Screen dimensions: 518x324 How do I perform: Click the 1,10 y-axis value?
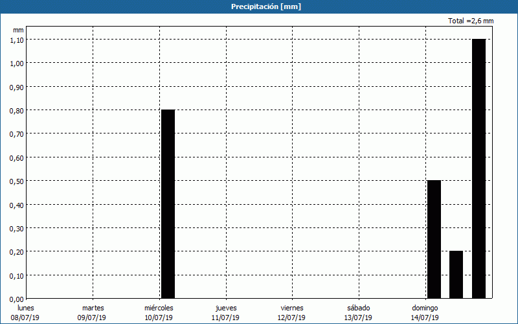coord(16,40)
